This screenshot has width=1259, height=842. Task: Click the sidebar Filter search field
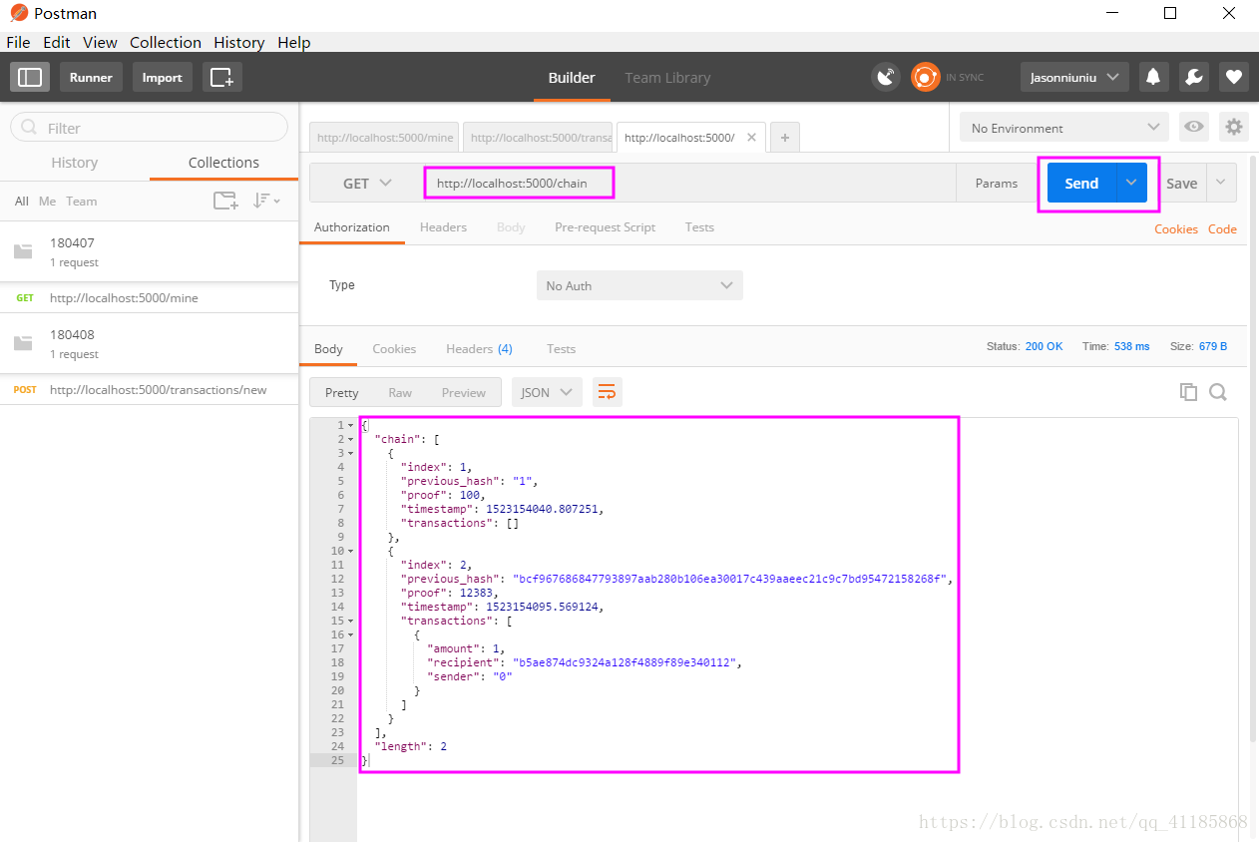[x=150, y=128]
